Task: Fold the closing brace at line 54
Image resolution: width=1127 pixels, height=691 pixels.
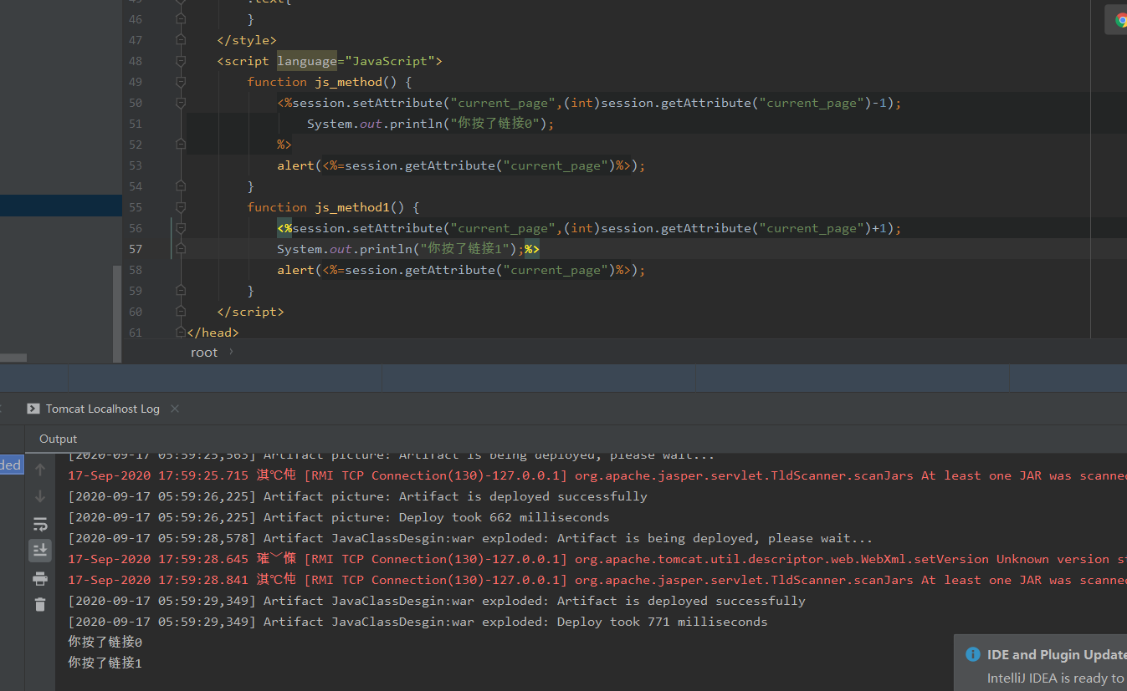Action: tap(181, 186)
